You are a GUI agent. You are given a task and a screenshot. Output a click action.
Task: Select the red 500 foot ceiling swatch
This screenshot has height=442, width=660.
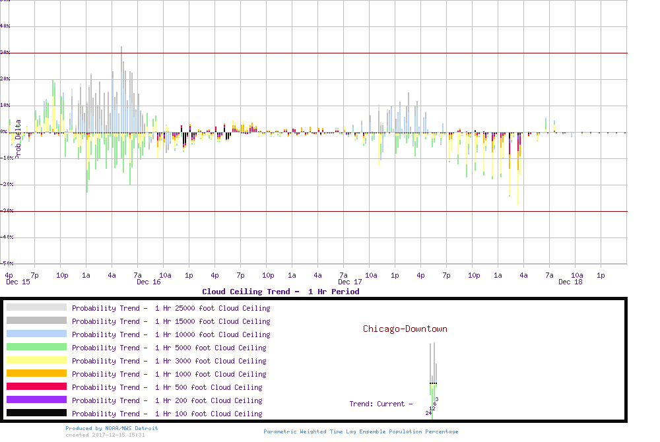tap(36, 387)
